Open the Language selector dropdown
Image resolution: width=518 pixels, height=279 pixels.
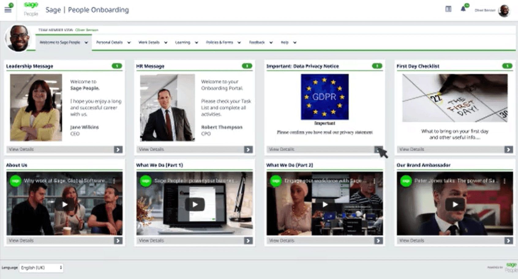41,268
